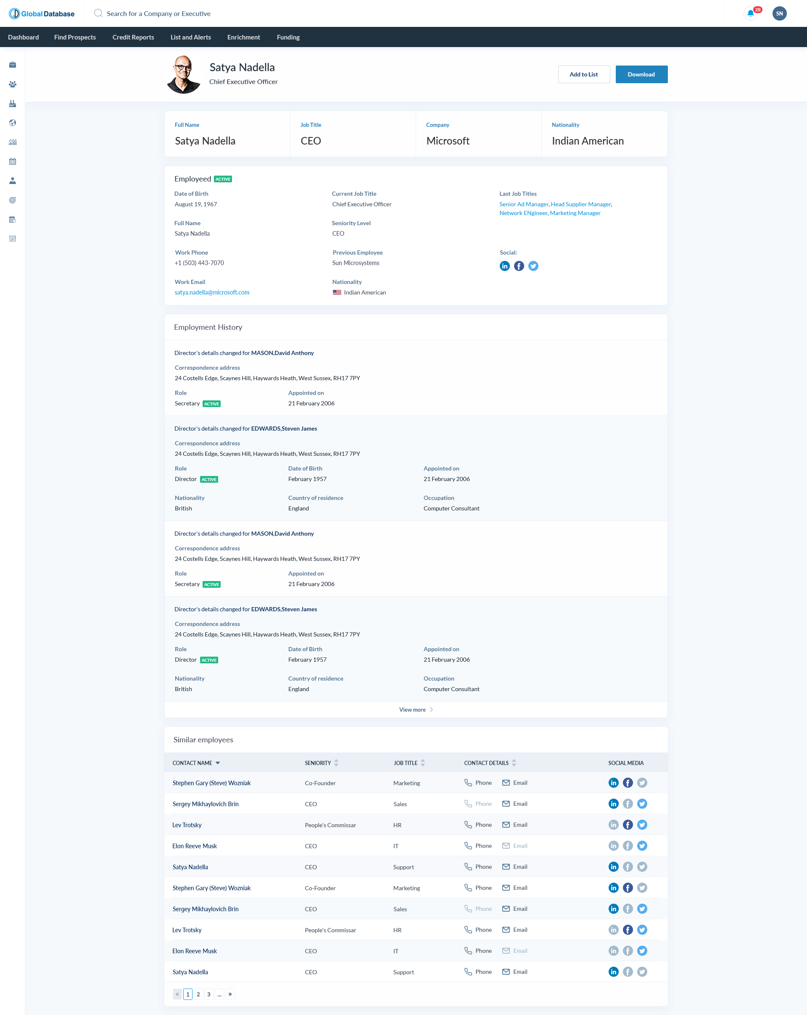This screenshot has height=1015, width=807.
Task: Go to page 2 of similar employees
Action: (x=198, y=994)
